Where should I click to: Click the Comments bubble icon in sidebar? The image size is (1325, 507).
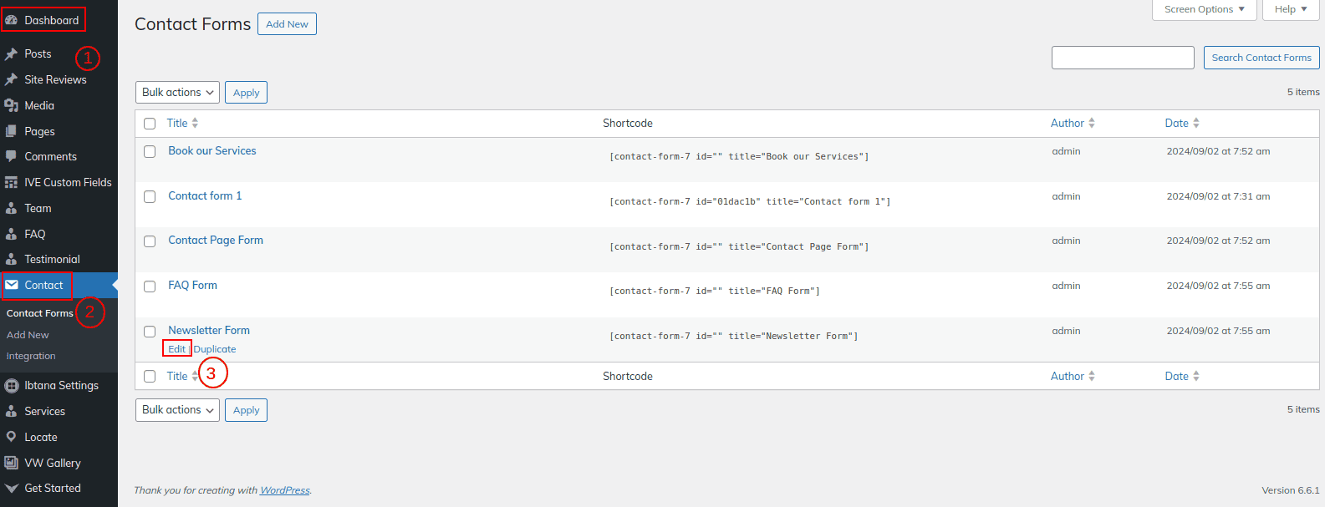[12, 156]
